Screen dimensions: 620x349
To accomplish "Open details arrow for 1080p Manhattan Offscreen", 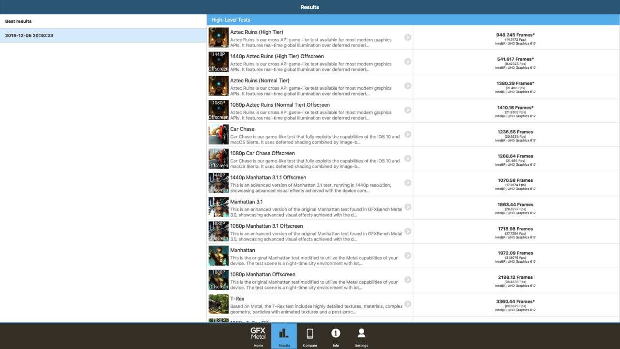I will coord(408,280).
